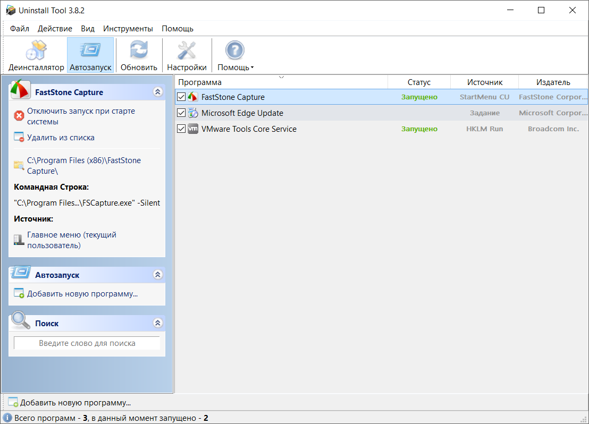Click the Удалить из списка link

[x=61, y=138]
